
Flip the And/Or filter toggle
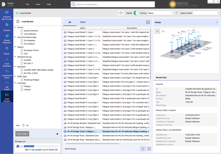pos(23,125)
